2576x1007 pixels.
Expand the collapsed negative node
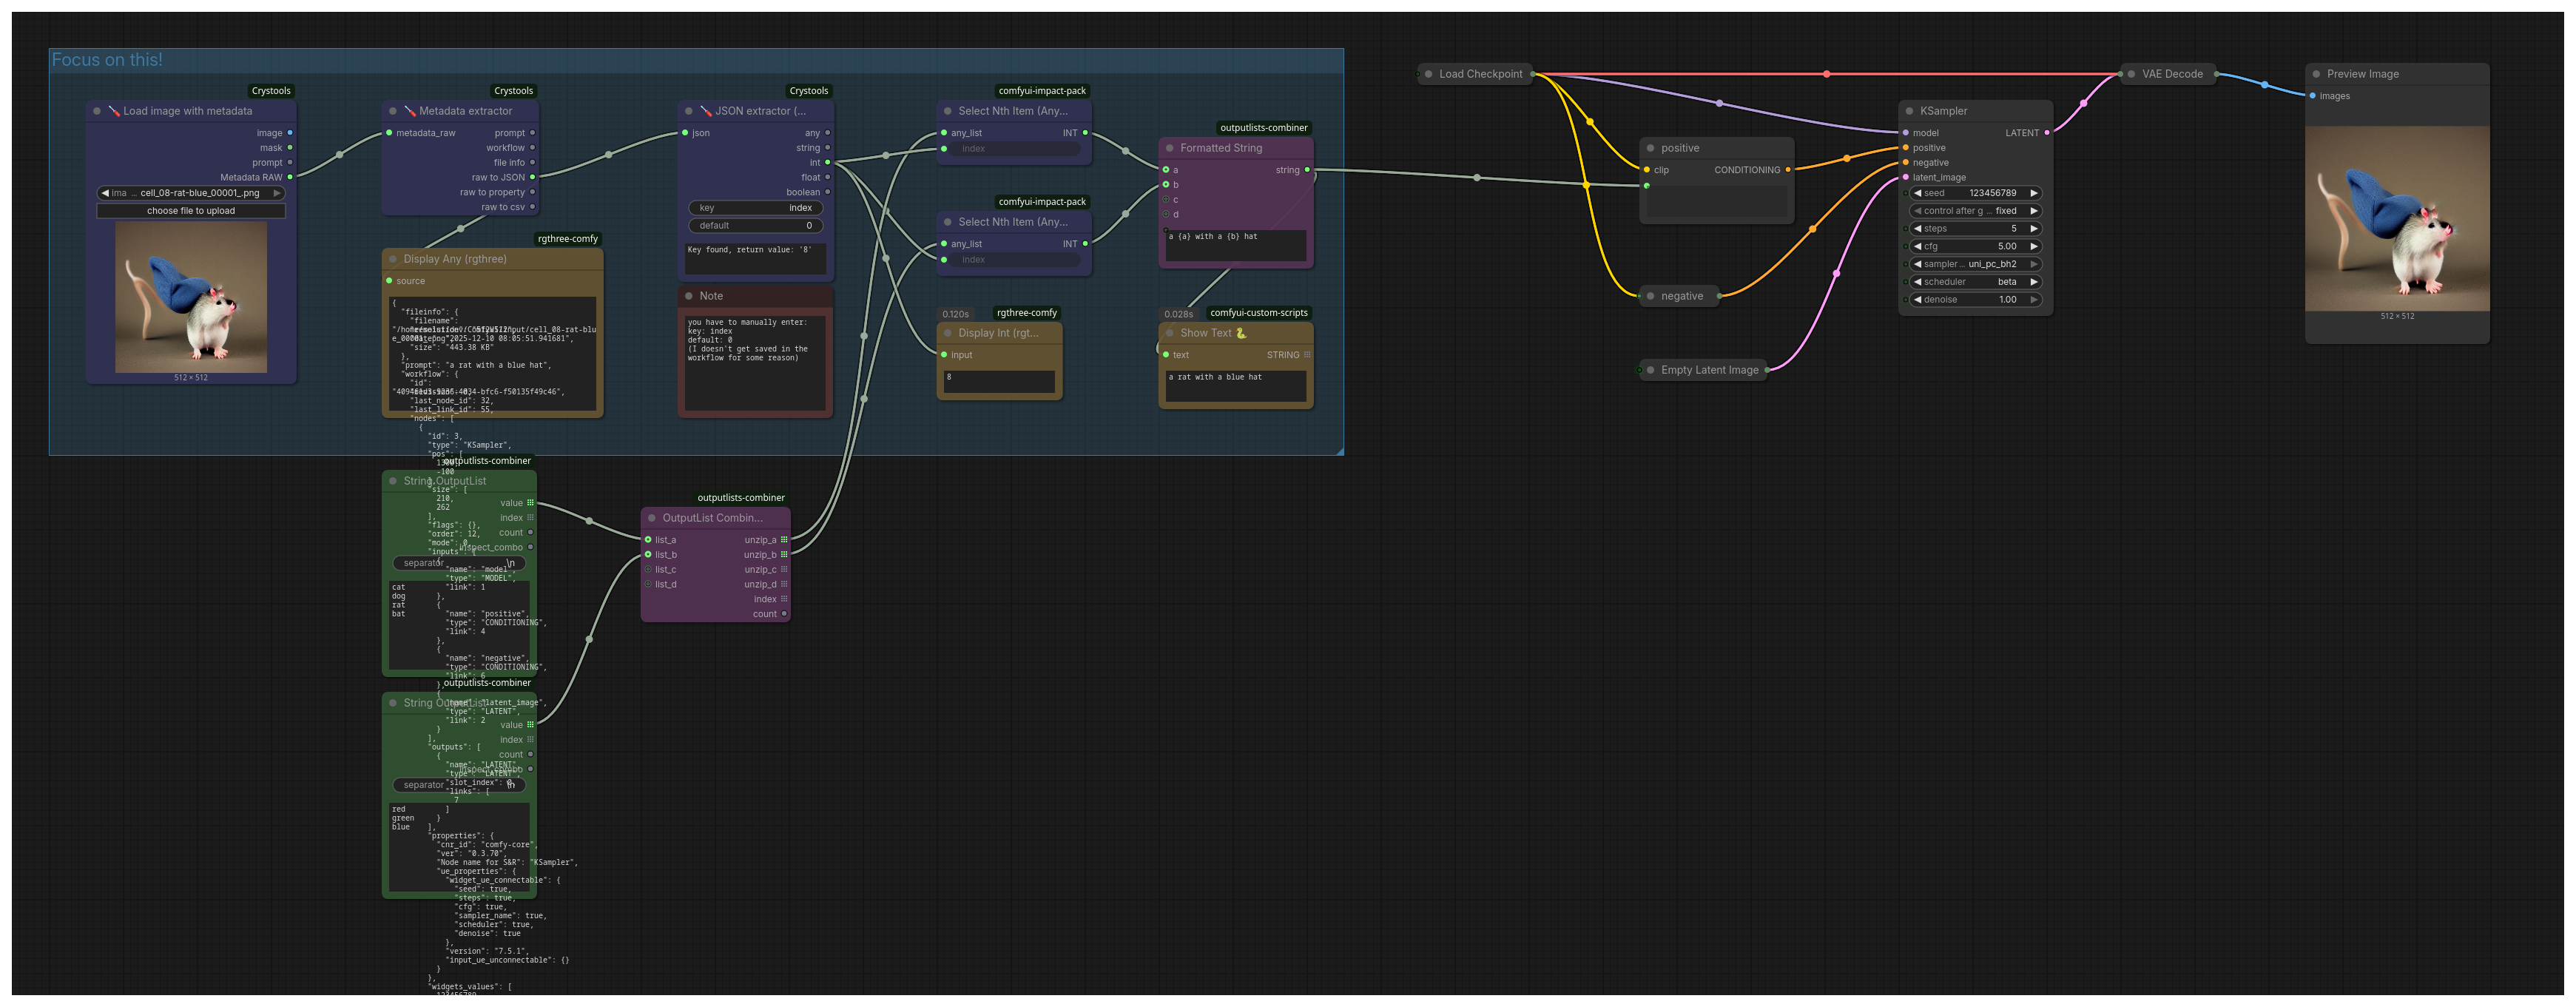pyautogui.click(x=1651, y=296)
